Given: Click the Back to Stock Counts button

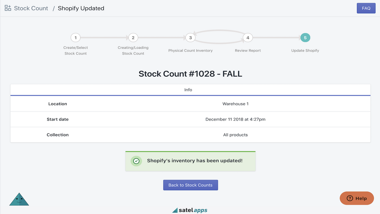Looking at the screenshot, I should pos(190,185).
